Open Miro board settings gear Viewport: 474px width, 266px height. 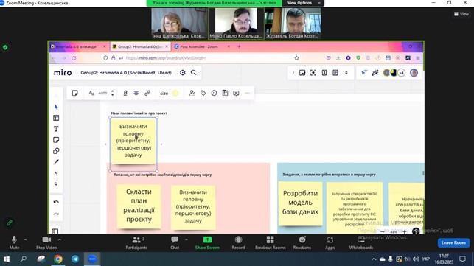(182, 72)
